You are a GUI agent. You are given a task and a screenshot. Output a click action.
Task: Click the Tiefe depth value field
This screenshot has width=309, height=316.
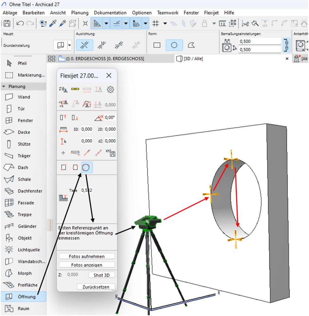[87, 190]
